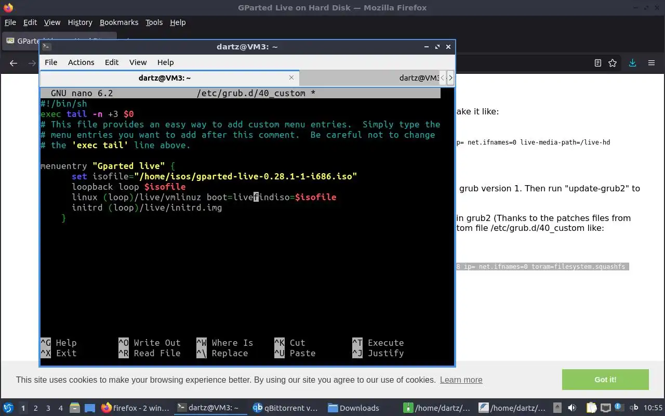The height and width of the screenshot is (416, 665).
Task: Click nano ^W Where Is shortcut label
Action: point(225,343)
